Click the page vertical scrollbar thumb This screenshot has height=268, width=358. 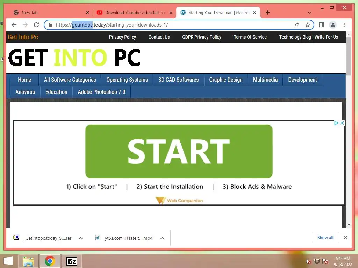pos(349,56)
